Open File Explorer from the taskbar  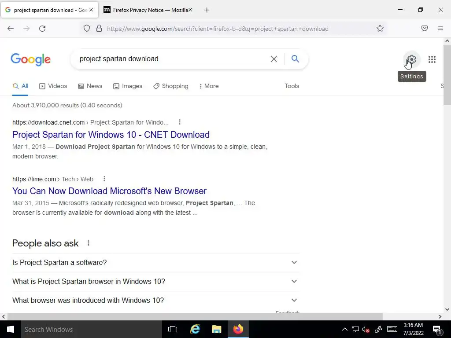[217, 329]
